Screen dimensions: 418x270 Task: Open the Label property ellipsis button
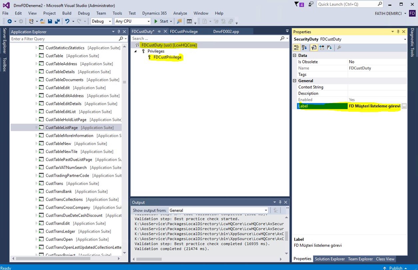[404, 106]
